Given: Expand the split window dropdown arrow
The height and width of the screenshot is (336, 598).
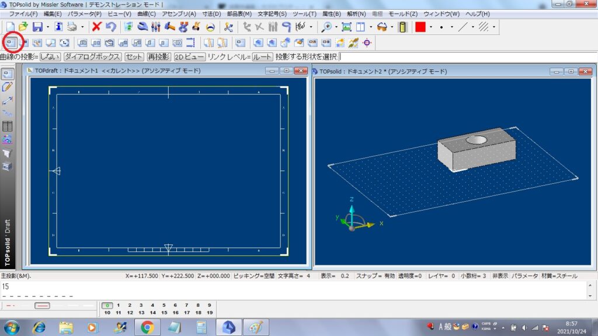Looking at the screenshot, I should pyautogui.click(x=371, y=27).
